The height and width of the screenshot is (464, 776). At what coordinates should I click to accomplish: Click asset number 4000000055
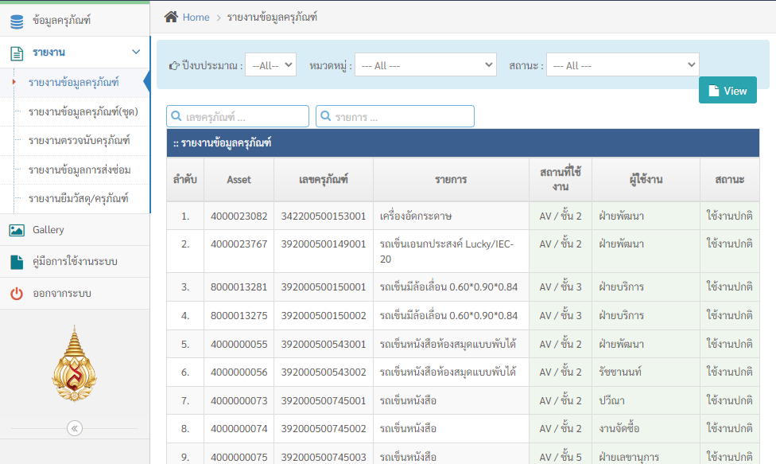[x=239, y=344]
